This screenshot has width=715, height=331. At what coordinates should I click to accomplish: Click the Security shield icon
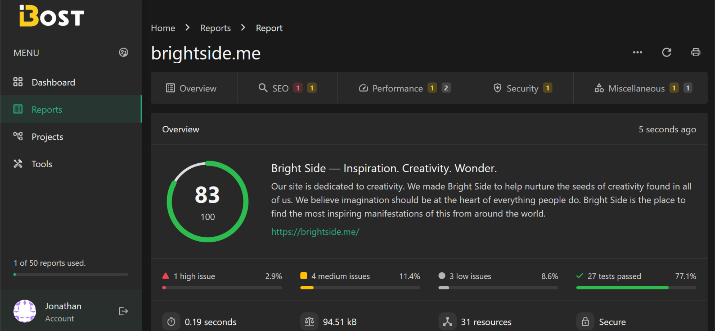tap(497, 88)
